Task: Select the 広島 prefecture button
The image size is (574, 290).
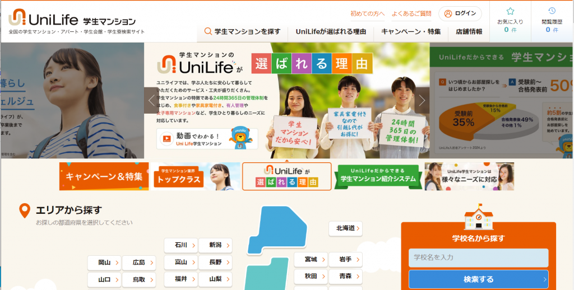Action: point(139,263)
